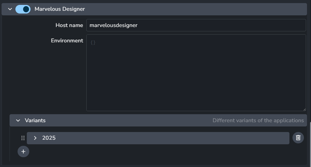Collapse the Variants section chevron
311x167 pixels.
coord(18,120)
